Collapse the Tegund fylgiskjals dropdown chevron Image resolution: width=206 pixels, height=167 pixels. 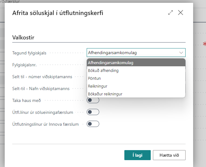tap(181, 53)
